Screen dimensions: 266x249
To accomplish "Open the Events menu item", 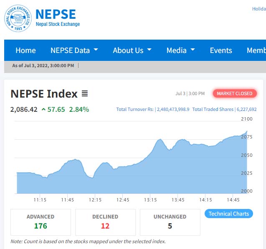I will click(x=221, y=50).
